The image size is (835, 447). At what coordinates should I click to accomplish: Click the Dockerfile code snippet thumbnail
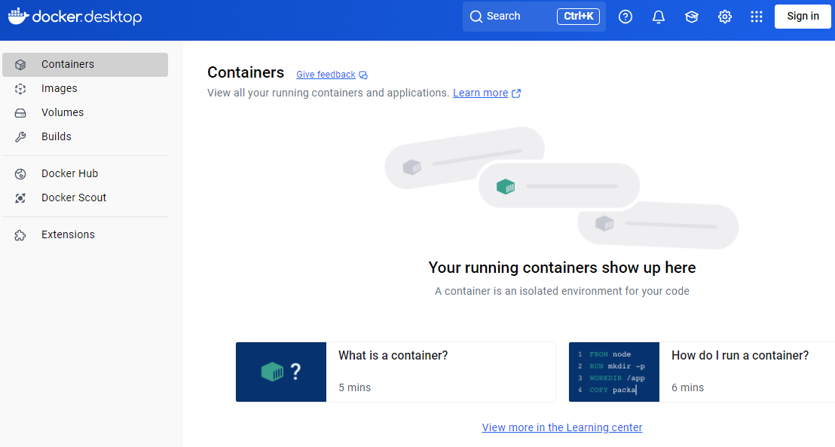pyautogui.click(x=614, y=372)
